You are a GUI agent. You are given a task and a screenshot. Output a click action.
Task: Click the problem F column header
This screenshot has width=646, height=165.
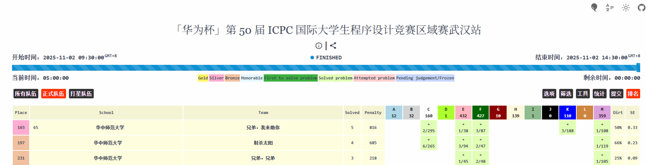click(x=480, y=113)
